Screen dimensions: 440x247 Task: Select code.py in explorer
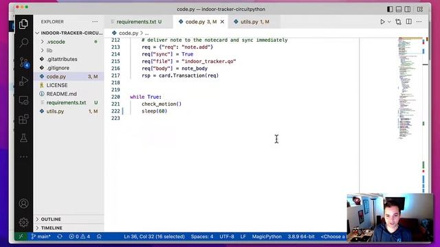coord(69,76)
